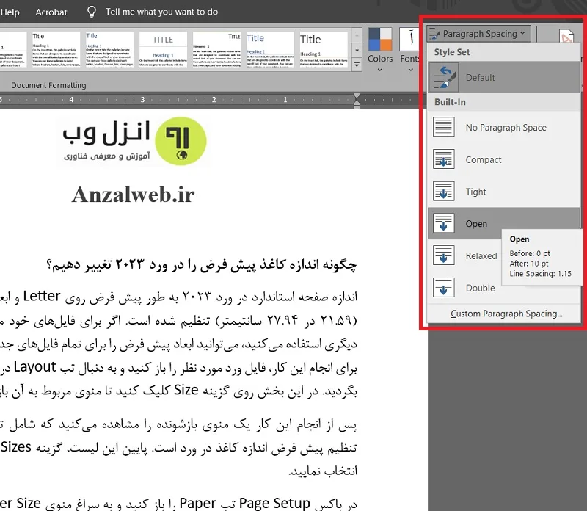587x511 pixels.
Task: Click the Default style set icon
Action: click(444, 78)
